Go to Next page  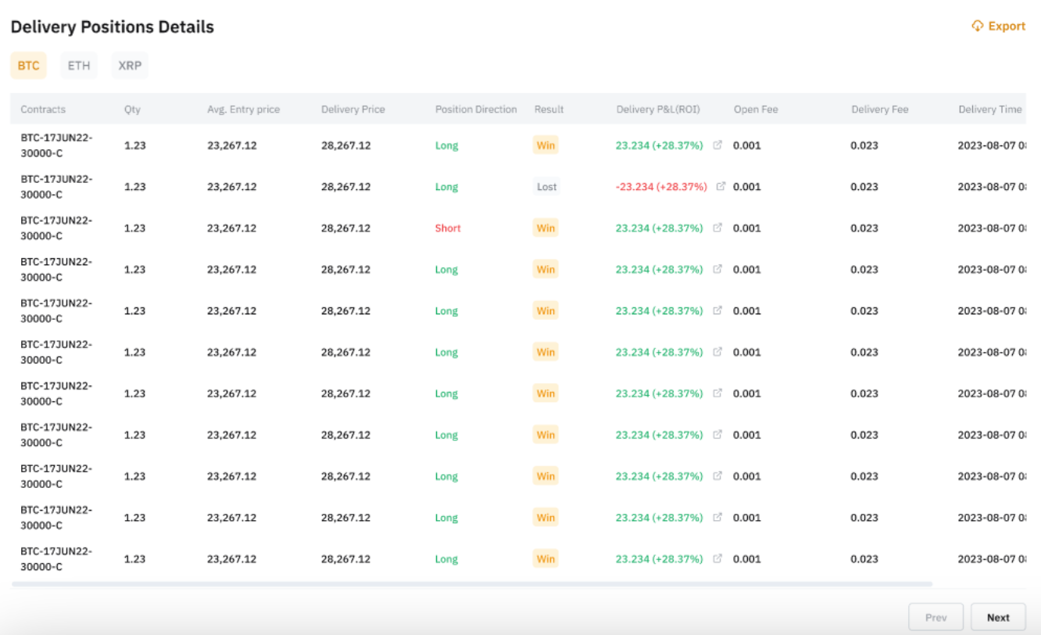tap(998, 617)
